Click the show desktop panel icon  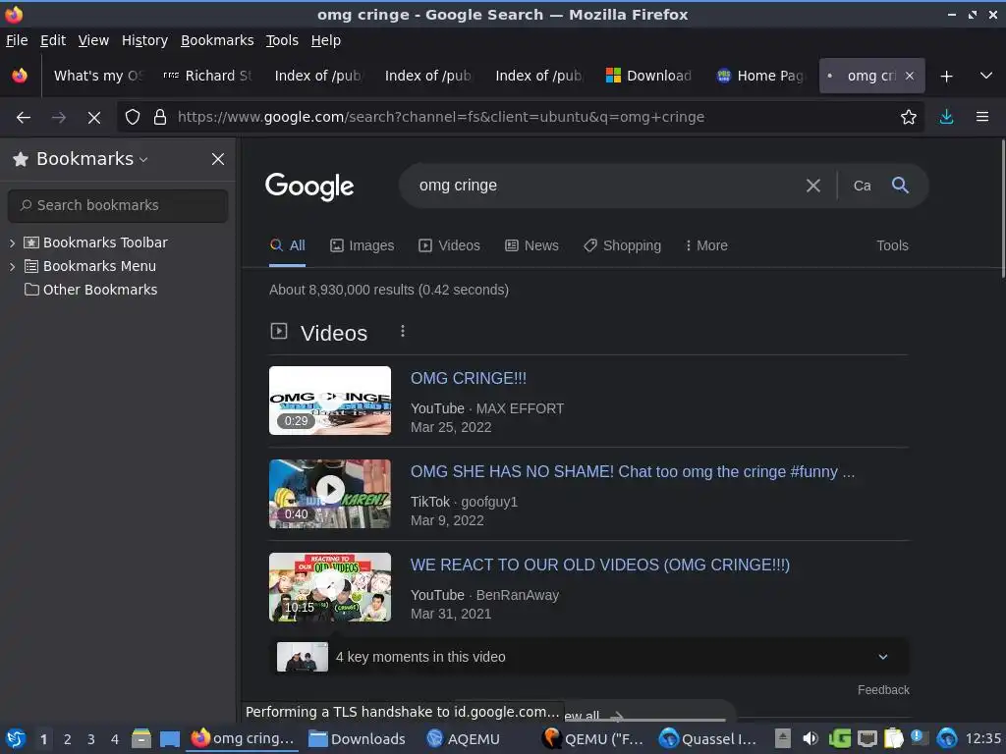[169, 739]
